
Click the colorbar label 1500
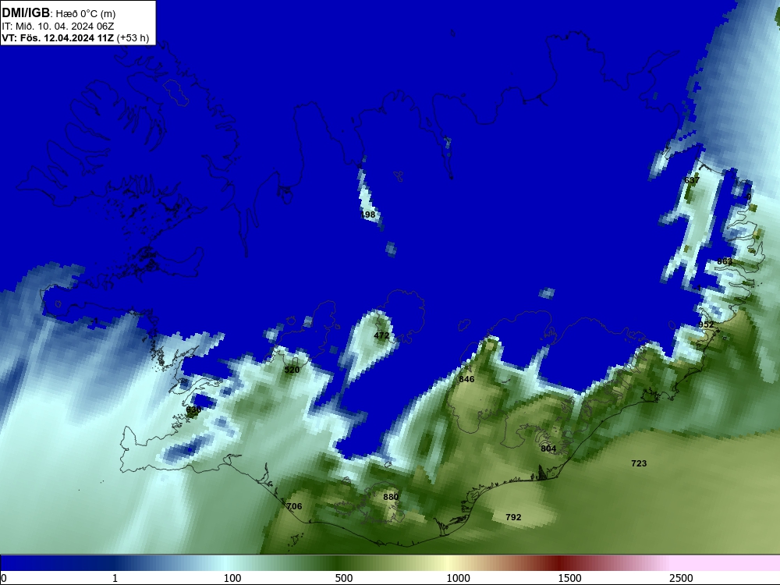pyautogui.click(x=569, y=578)
